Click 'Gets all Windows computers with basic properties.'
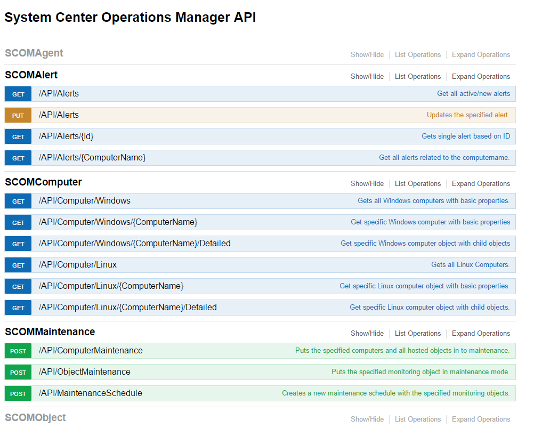 pos(433,201)
